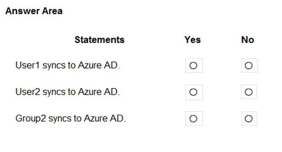The height and width of the screenshot is (152, 282).
Task: Mark the User1 statement as false
Action: click(249, 65)
